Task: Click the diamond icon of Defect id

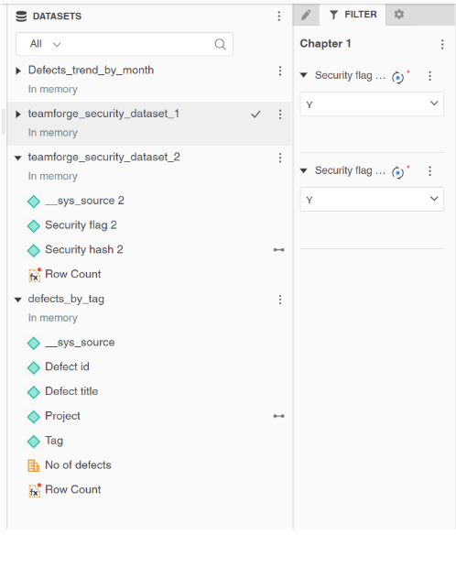Action: 34,367
